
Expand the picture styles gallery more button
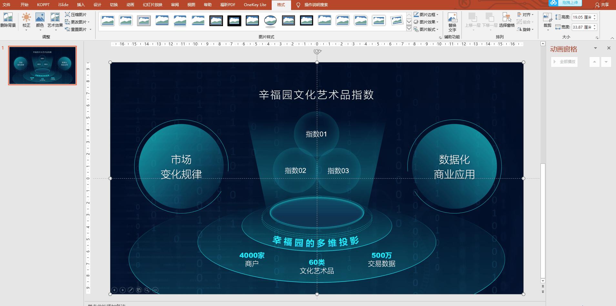(409, 29)
